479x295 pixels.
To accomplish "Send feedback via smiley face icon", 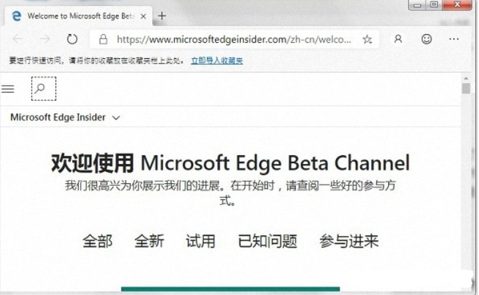I will 426,39.
